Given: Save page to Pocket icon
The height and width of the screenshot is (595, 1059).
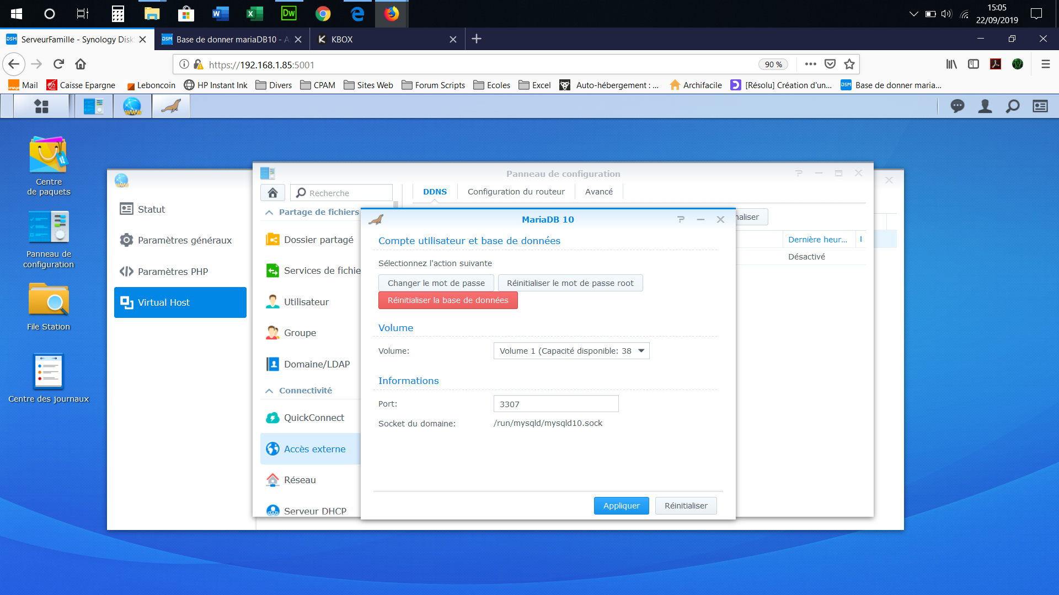Looking at the screenshot, I should tap(830, 64).
